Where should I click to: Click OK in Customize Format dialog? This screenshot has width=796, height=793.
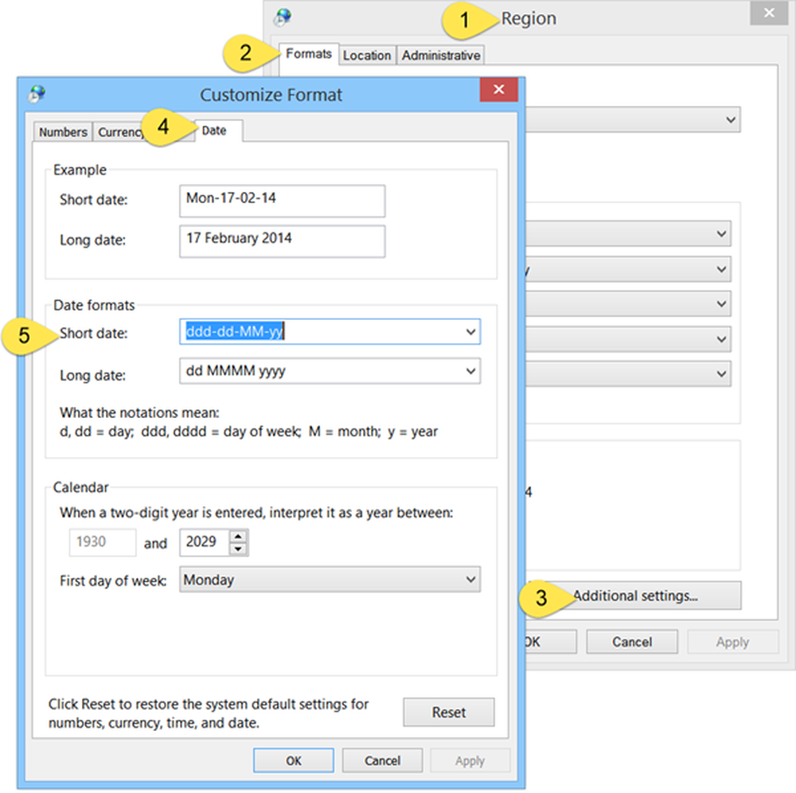click(294, 760)
